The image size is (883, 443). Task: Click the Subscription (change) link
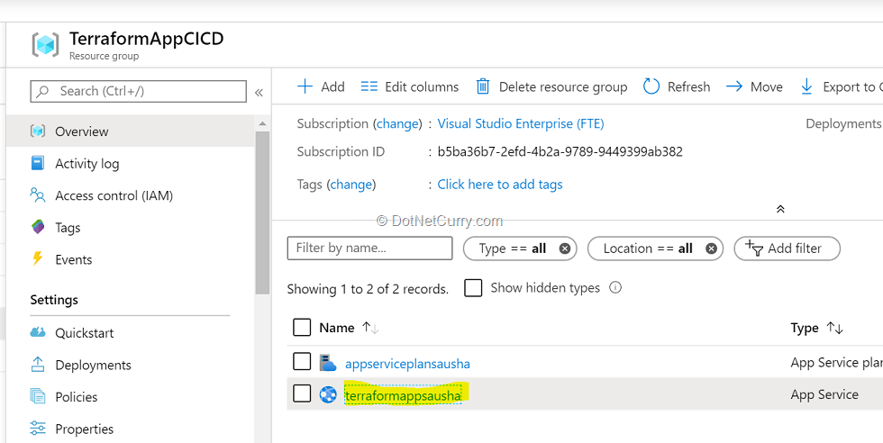tap(397, 123)
